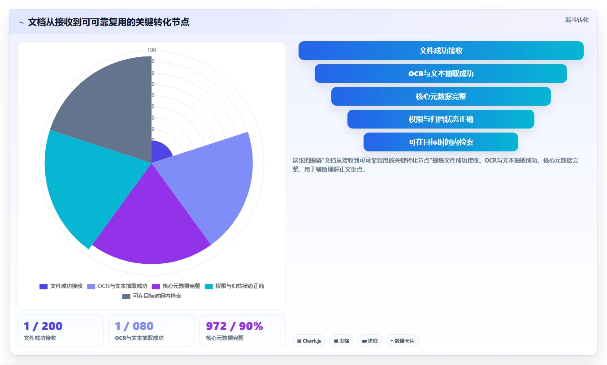
Task: Select the 核心元数据完整 funnel bar
Action: (x=441, y=96)
